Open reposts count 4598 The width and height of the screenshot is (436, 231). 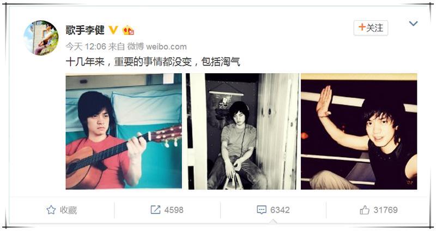coord(174,210)
